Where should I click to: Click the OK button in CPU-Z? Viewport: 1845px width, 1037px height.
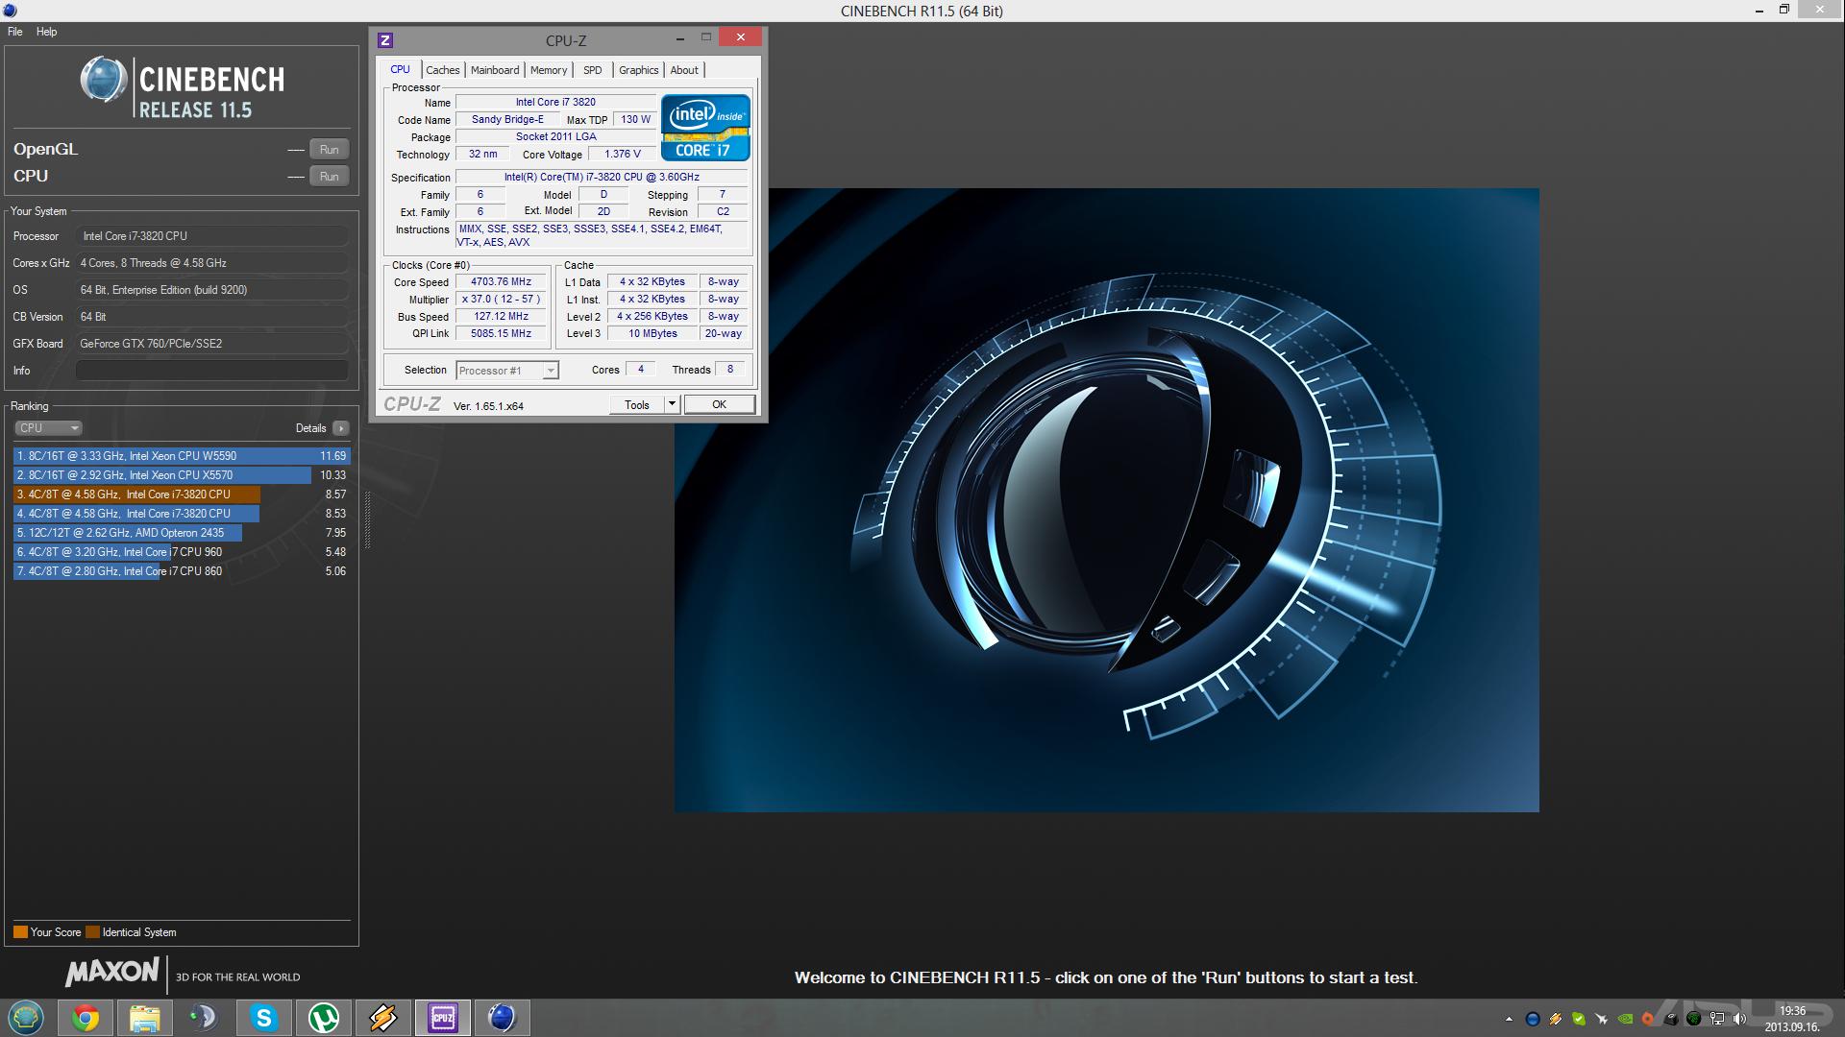719,404
